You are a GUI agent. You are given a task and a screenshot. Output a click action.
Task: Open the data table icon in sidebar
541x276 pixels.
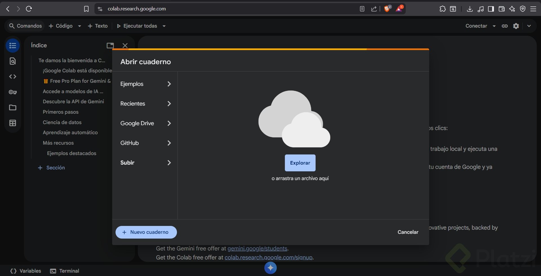[13, 123]
